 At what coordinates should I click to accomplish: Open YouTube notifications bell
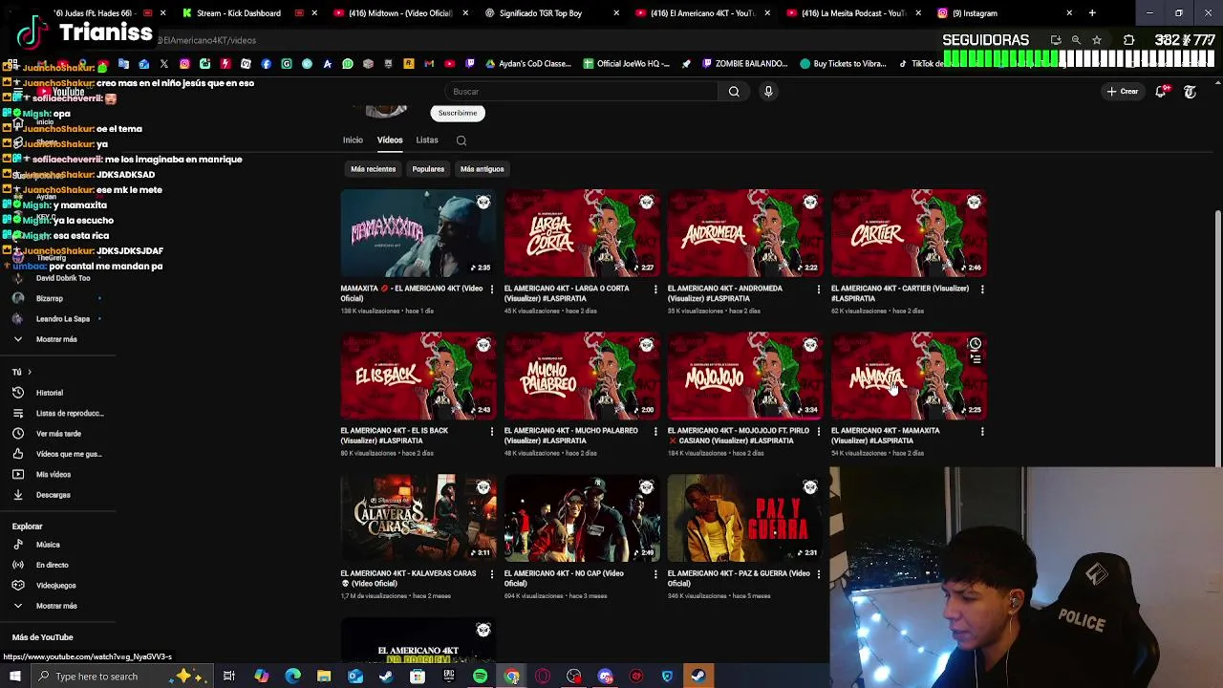pyautogui.click(x=1161, y=92)
